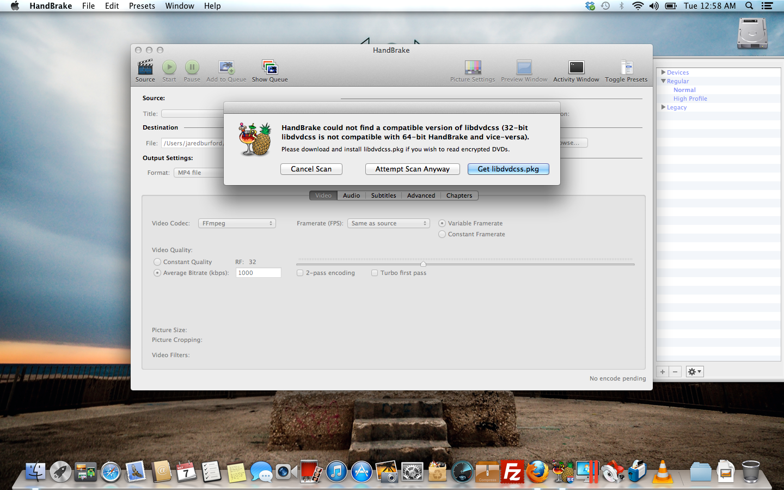Click the Get libdvdcss.pkg button
This screenshot has height=490, width=784.
tap(509, 169)
